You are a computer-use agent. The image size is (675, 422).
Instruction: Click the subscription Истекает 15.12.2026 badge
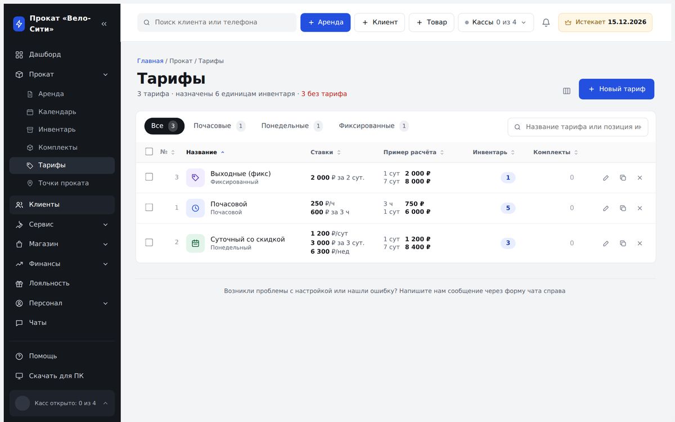pos(605,23)
